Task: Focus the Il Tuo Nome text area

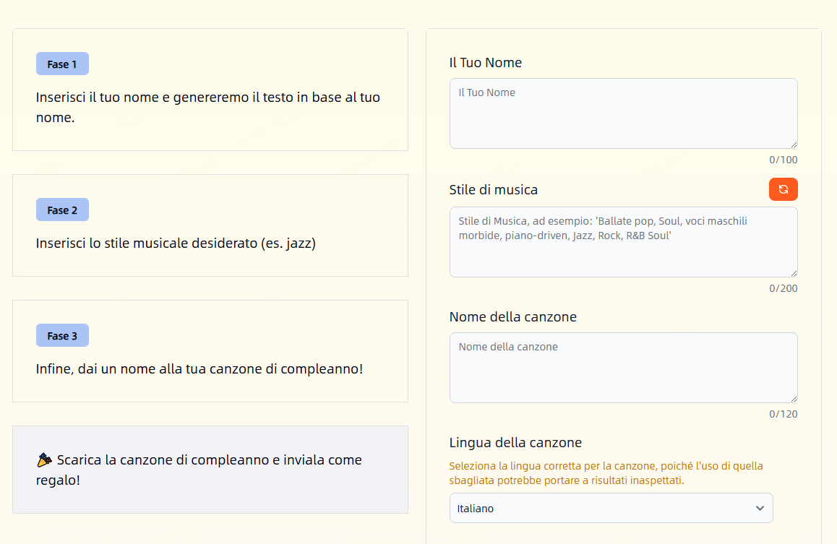Action: tap(623, 113)
